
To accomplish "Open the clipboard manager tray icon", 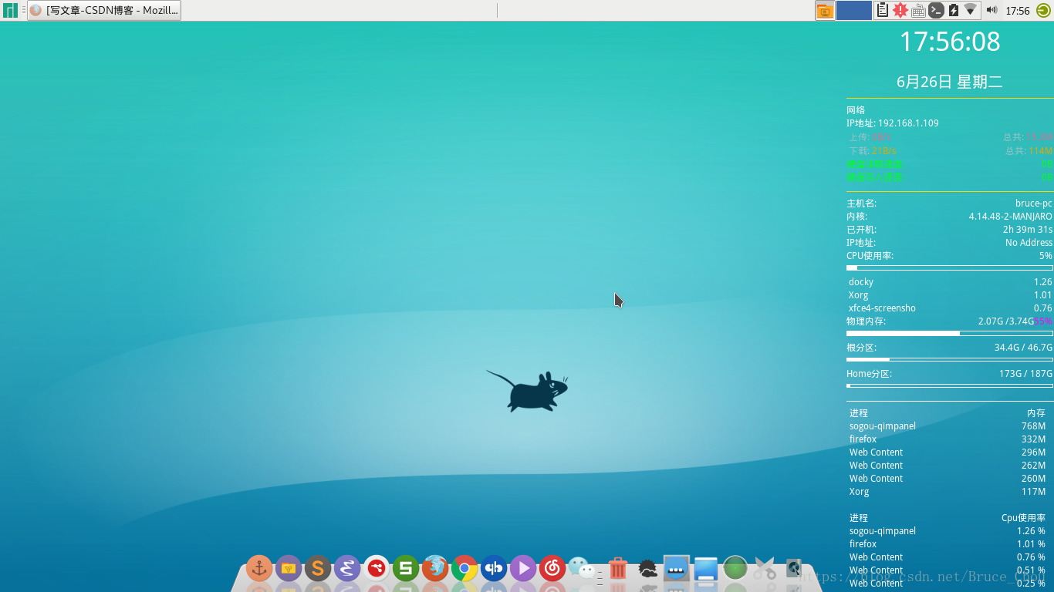I will point(882,11).
